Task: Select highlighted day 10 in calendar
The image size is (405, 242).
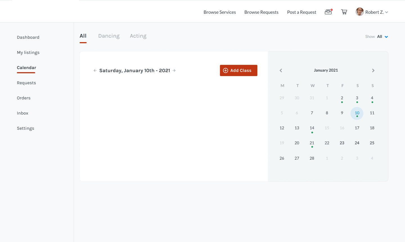Action: 357,113
